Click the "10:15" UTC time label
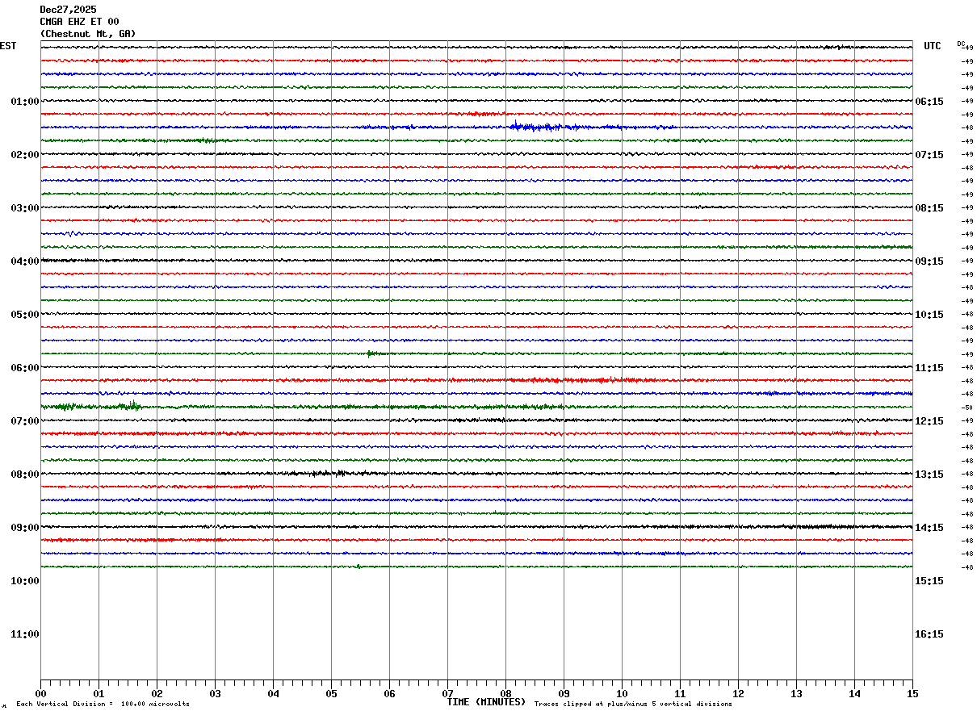Viewport: 977px width, 715px height. pos(929,315)
